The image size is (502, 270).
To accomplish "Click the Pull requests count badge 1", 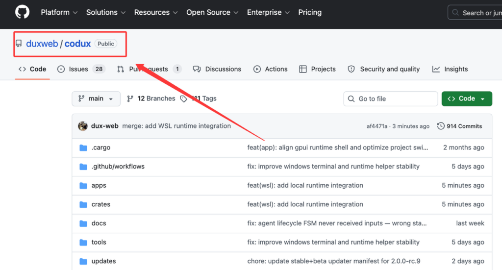I will [177, 69].
